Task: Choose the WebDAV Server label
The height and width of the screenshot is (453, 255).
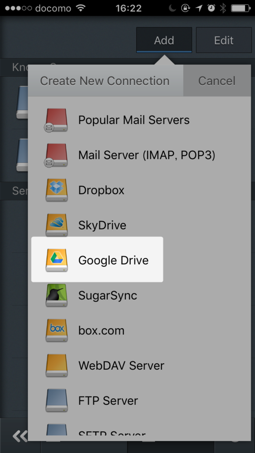Action: coord(121,365)
